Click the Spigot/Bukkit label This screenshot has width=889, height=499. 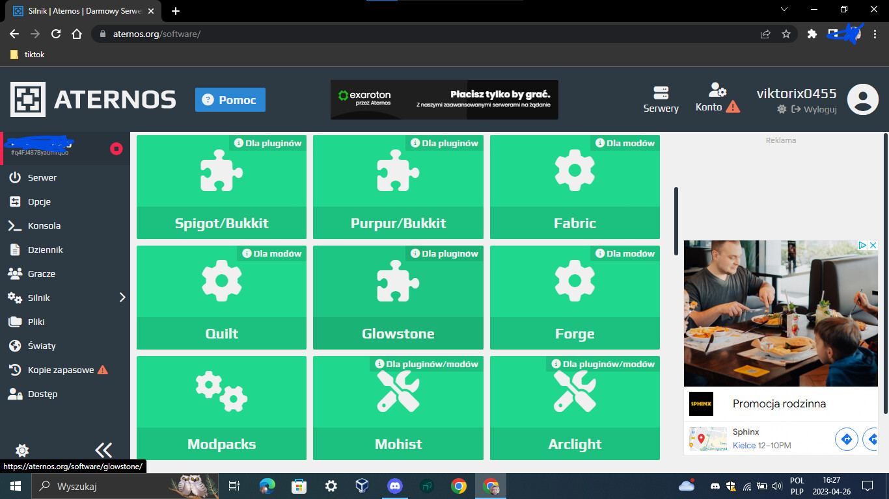click(x=221, y=224)
